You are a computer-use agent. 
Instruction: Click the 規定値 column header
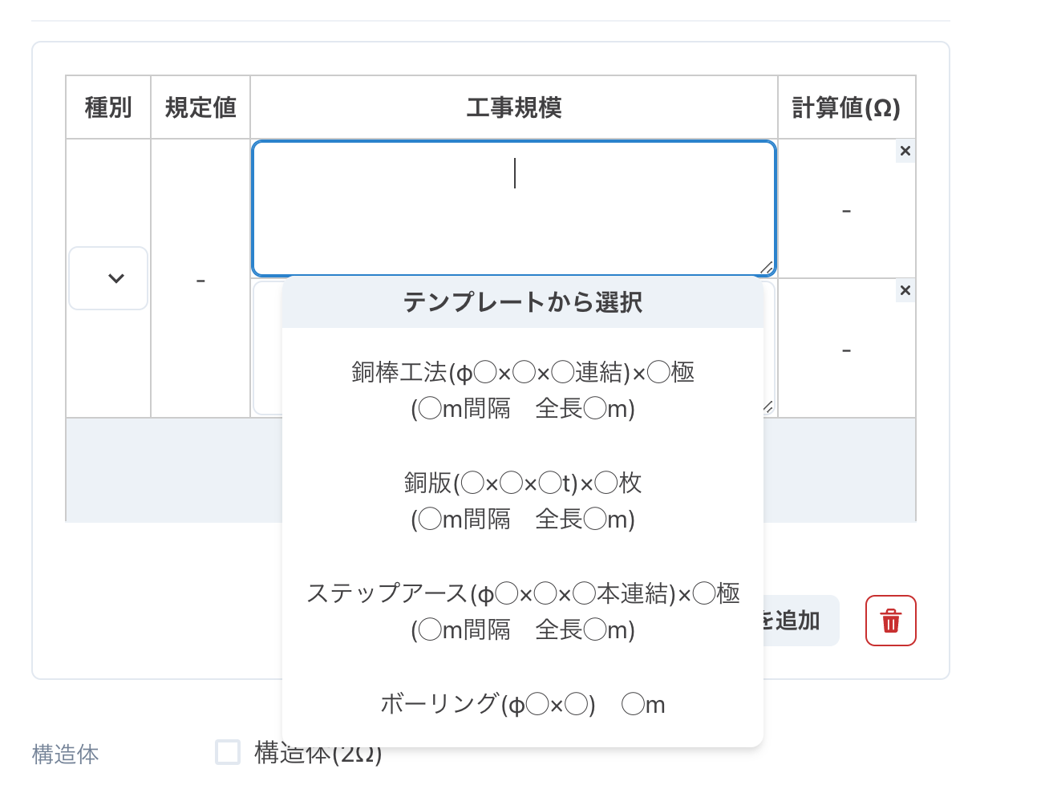click(x=200, y=107)
